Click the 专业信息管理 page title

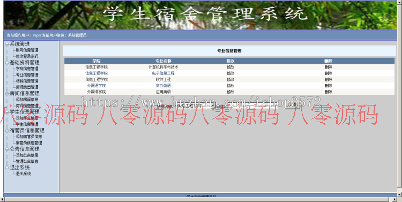[x=229, y=51]
